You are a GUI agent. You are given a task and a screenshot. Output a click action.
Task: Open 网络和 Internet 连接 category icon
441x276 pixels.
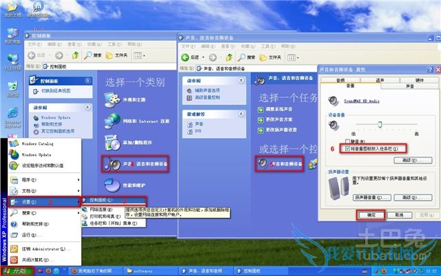112,121
